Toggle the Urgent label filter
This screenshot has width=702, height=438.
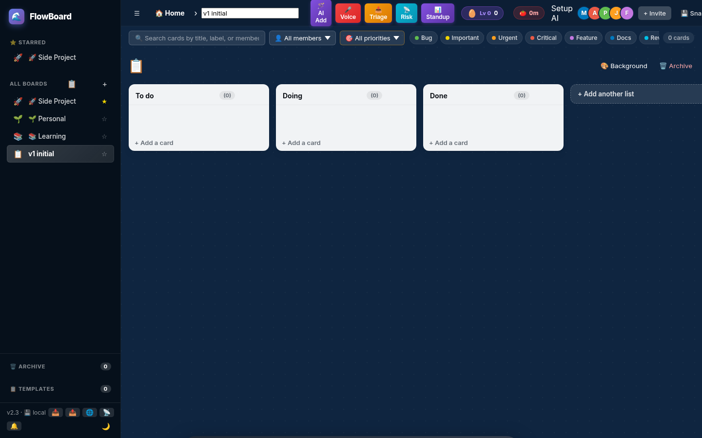505,38
